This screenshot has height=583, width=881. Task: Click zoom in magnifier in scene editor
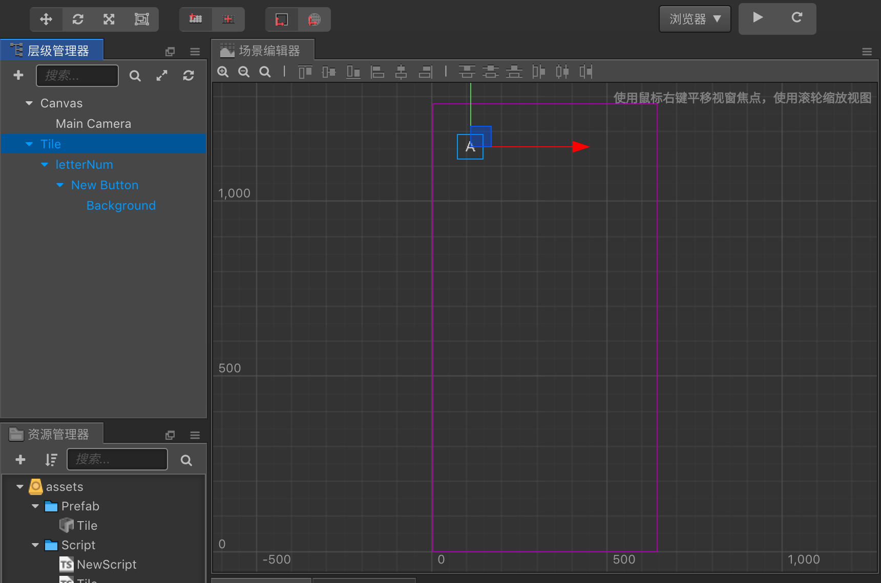click(x=223, y=72)
